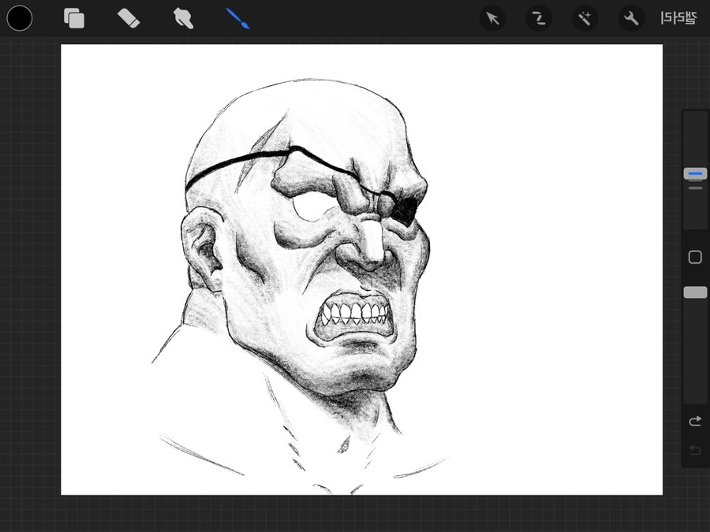Click the blue brush size slider handle
Viewport: 710px width, 532px height.
click(695, 173)
